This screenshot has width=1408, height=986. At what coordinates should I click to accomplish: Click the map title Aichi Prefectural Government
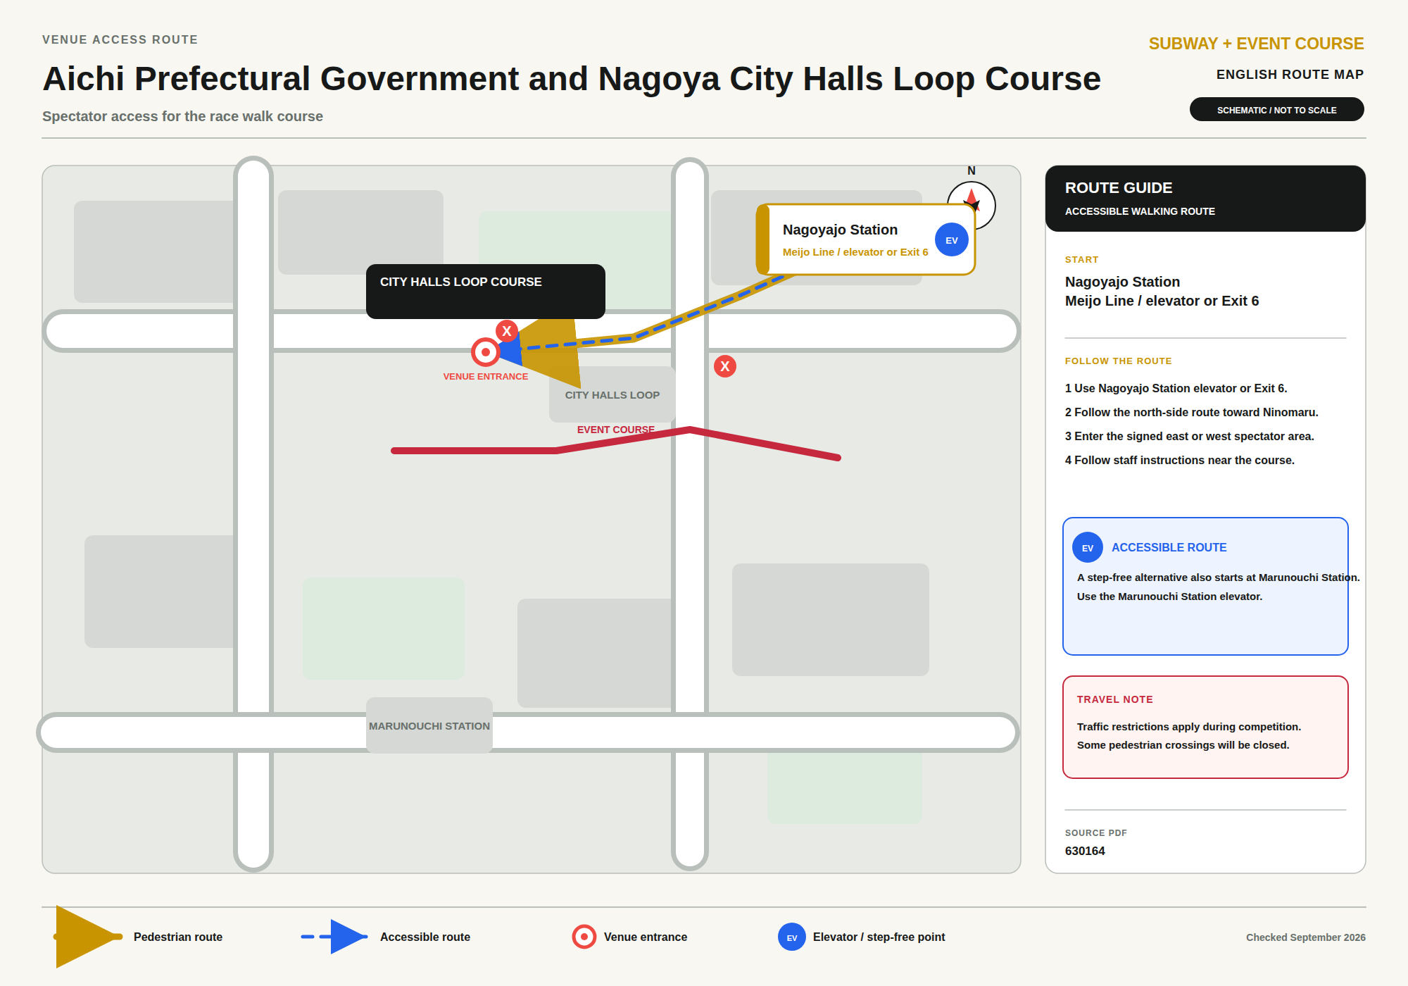pos(572,78)
